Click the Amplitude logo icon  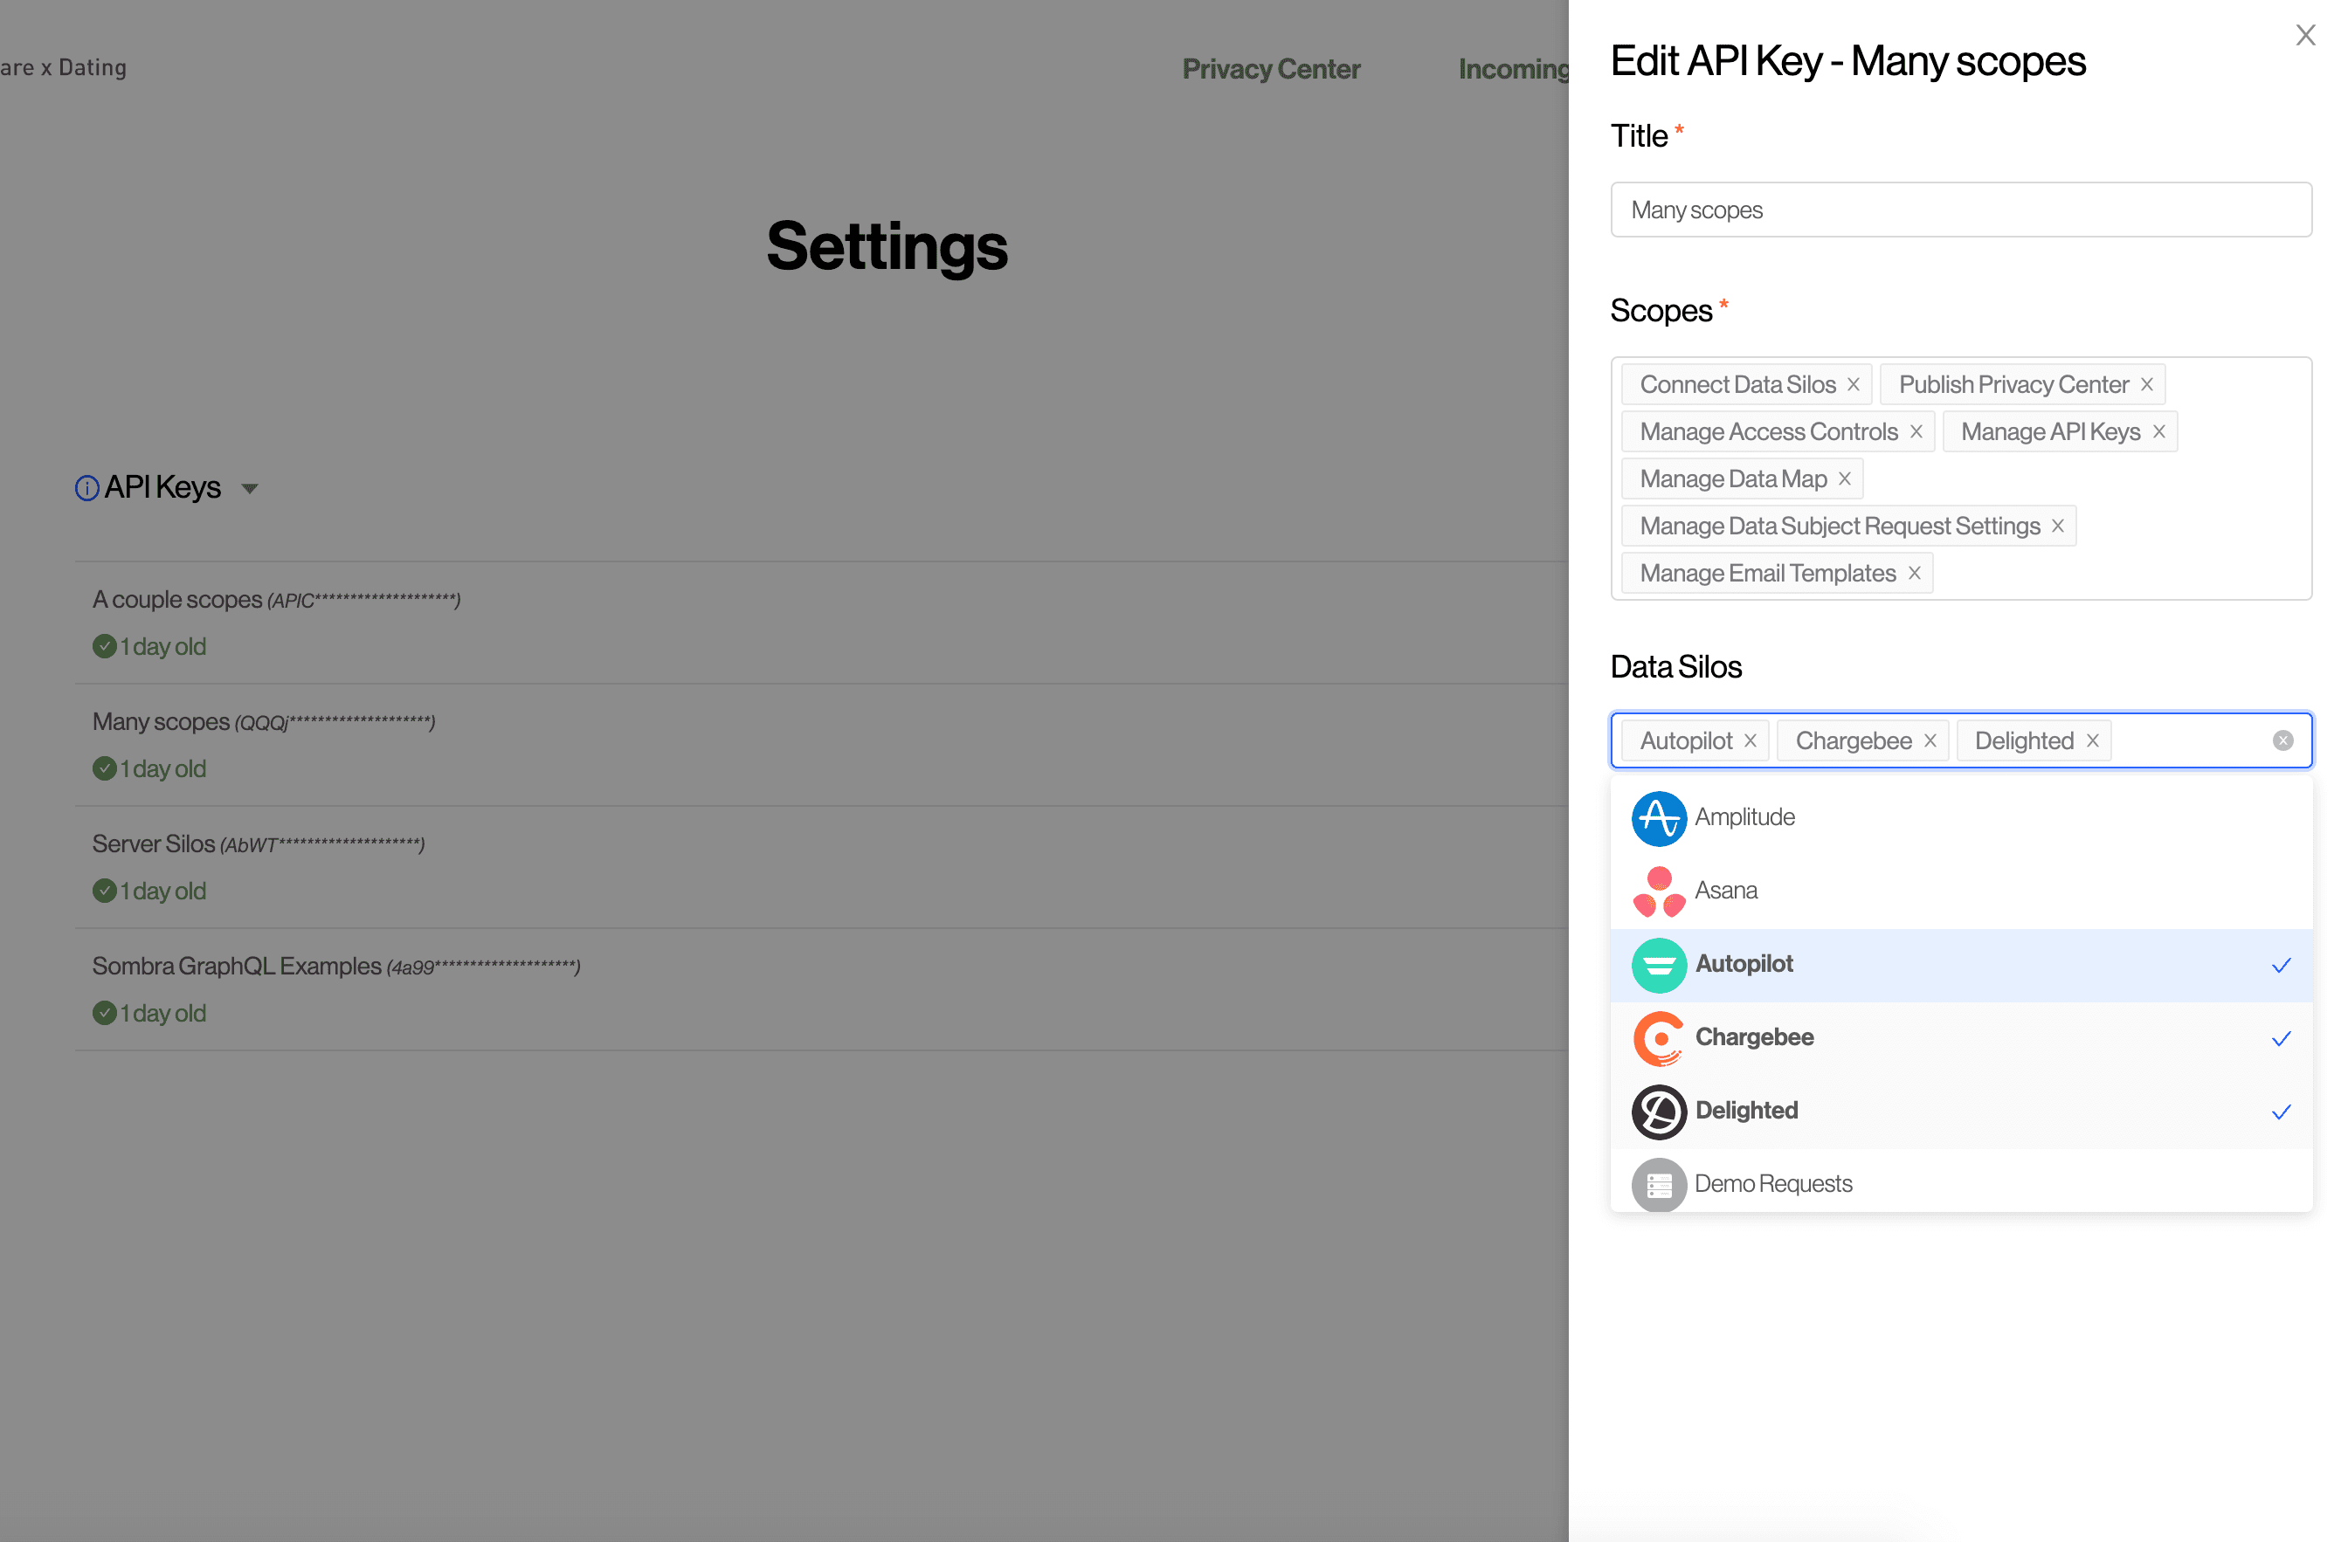(1659, 817)
